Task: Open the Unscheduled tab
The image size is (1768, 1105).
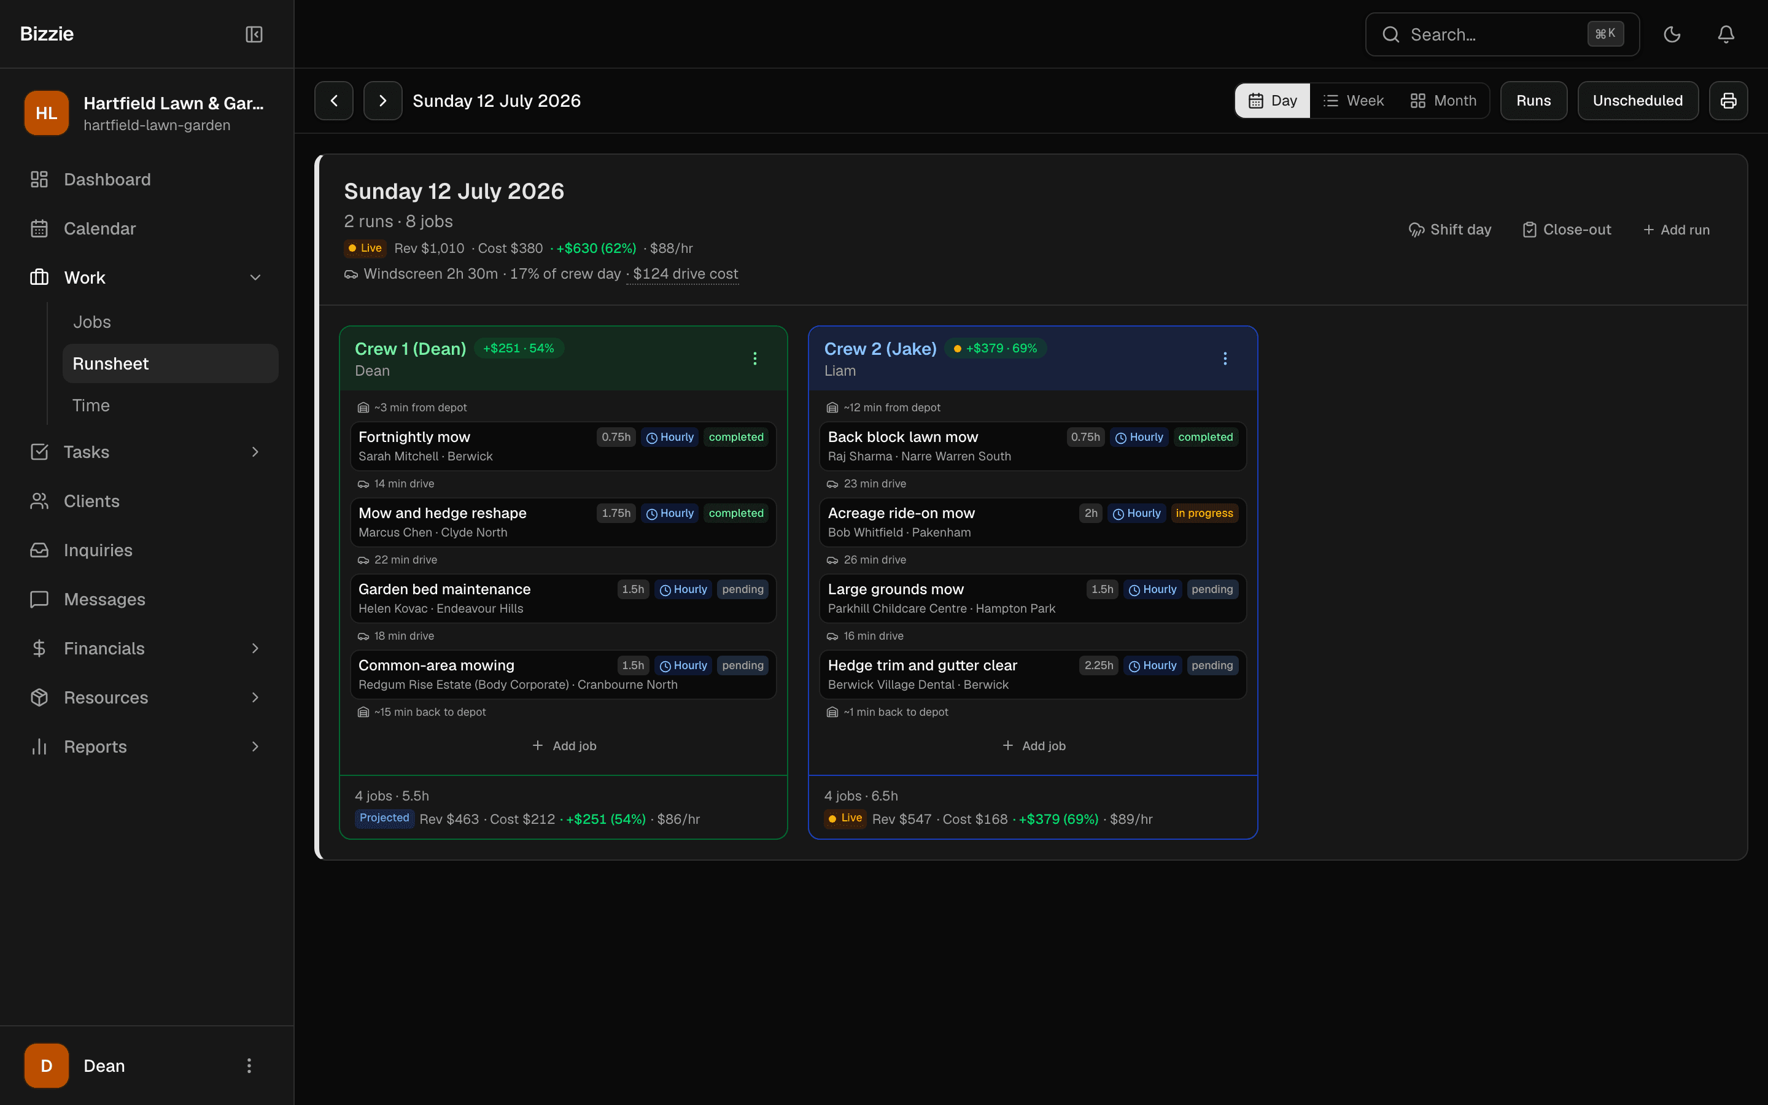Action: [x=1637, y=101]
